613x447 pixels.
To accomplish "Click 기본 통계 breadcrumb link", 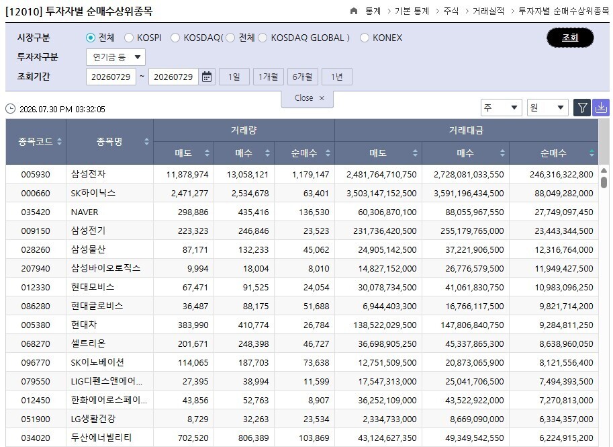I will click(x=412, y=11).
